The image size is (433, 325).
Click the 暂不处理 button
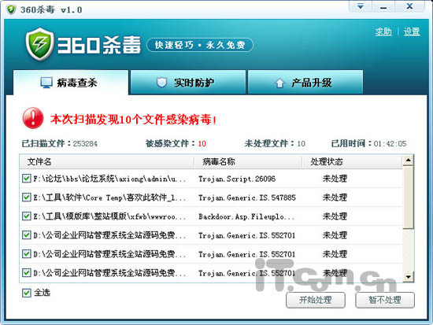(x=385, y=300)
